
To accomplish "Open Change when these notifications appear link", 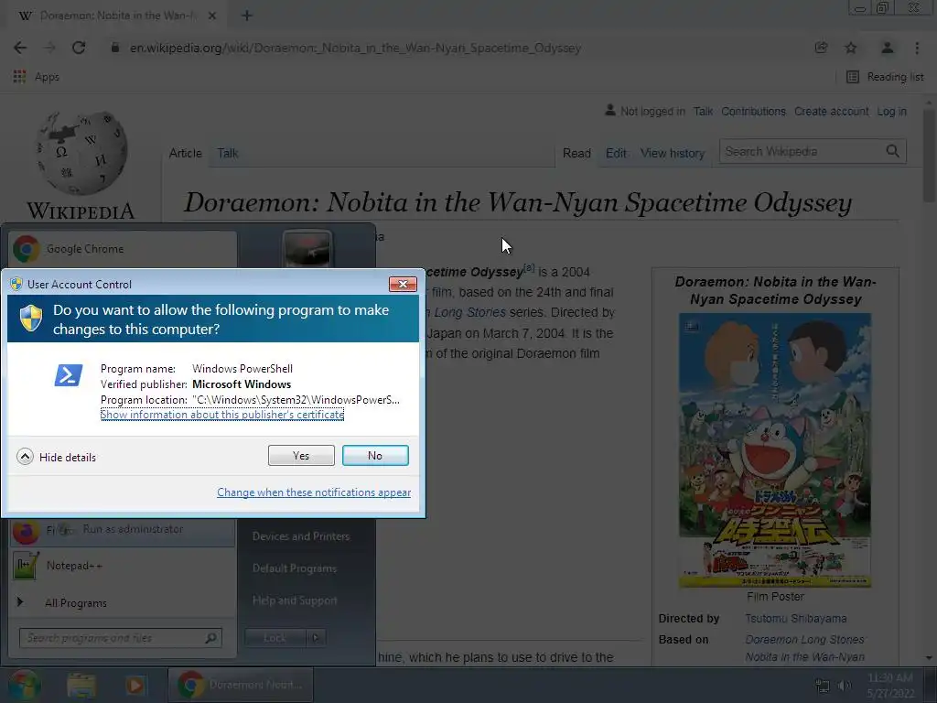I will (314, 492).
